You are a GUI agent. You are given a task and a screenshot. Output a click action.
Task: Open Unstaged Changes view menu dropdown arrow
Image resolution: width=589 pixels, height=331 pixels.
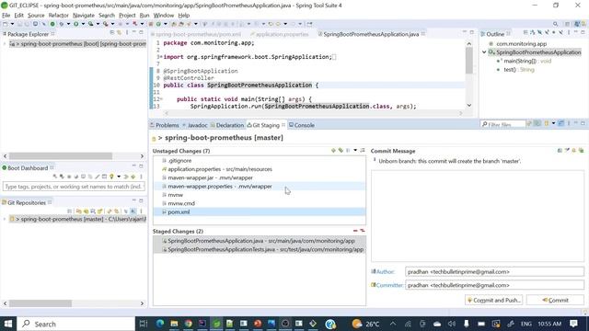(x=355, y=151)
